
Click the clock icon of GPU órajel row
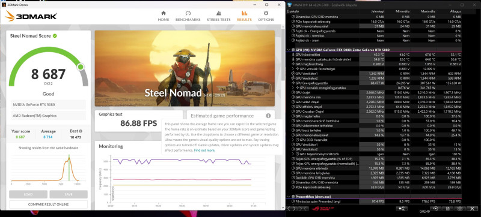tap(293, 92)
